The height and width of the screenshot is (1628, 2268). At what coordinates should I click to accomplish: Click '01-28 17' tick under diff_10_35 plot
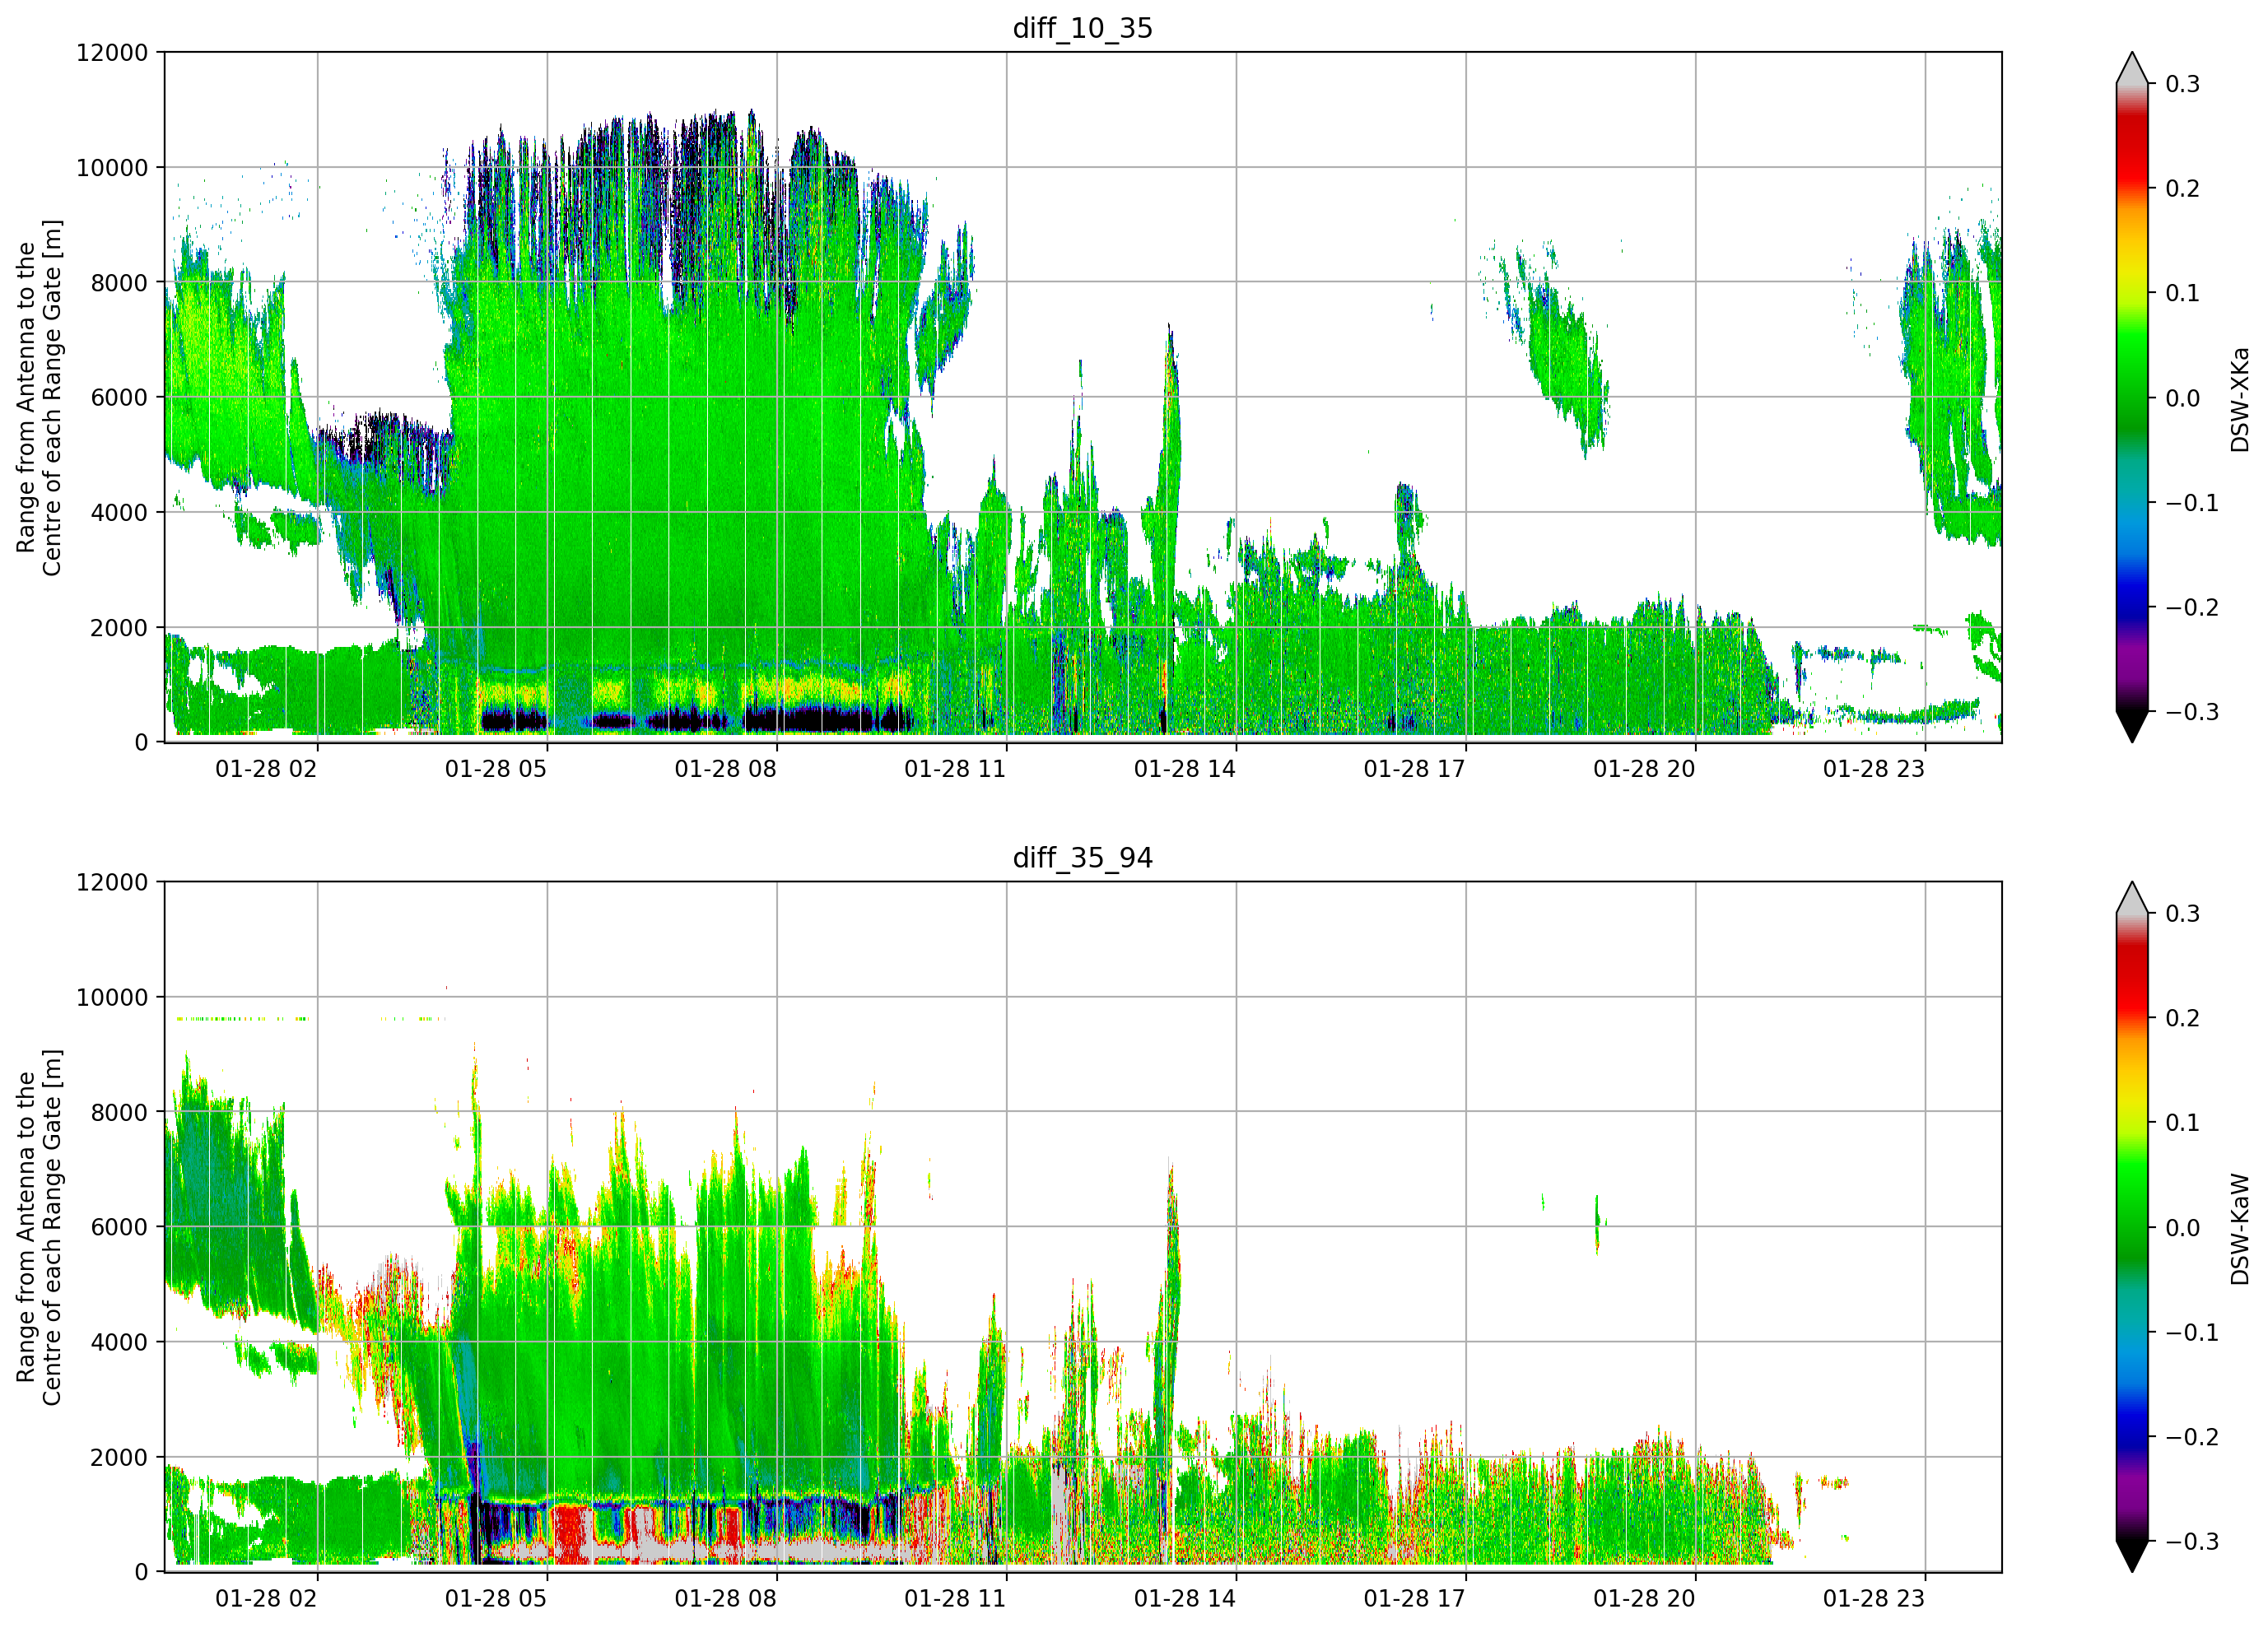(1414, 769)
